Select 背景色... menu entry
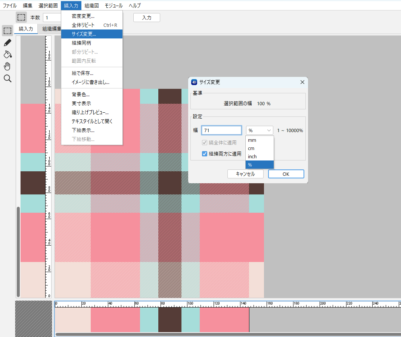 (92, 94)
